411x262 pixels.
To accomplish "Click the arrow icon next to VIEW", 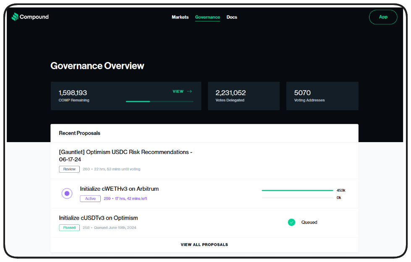I will tap(189, 91).
